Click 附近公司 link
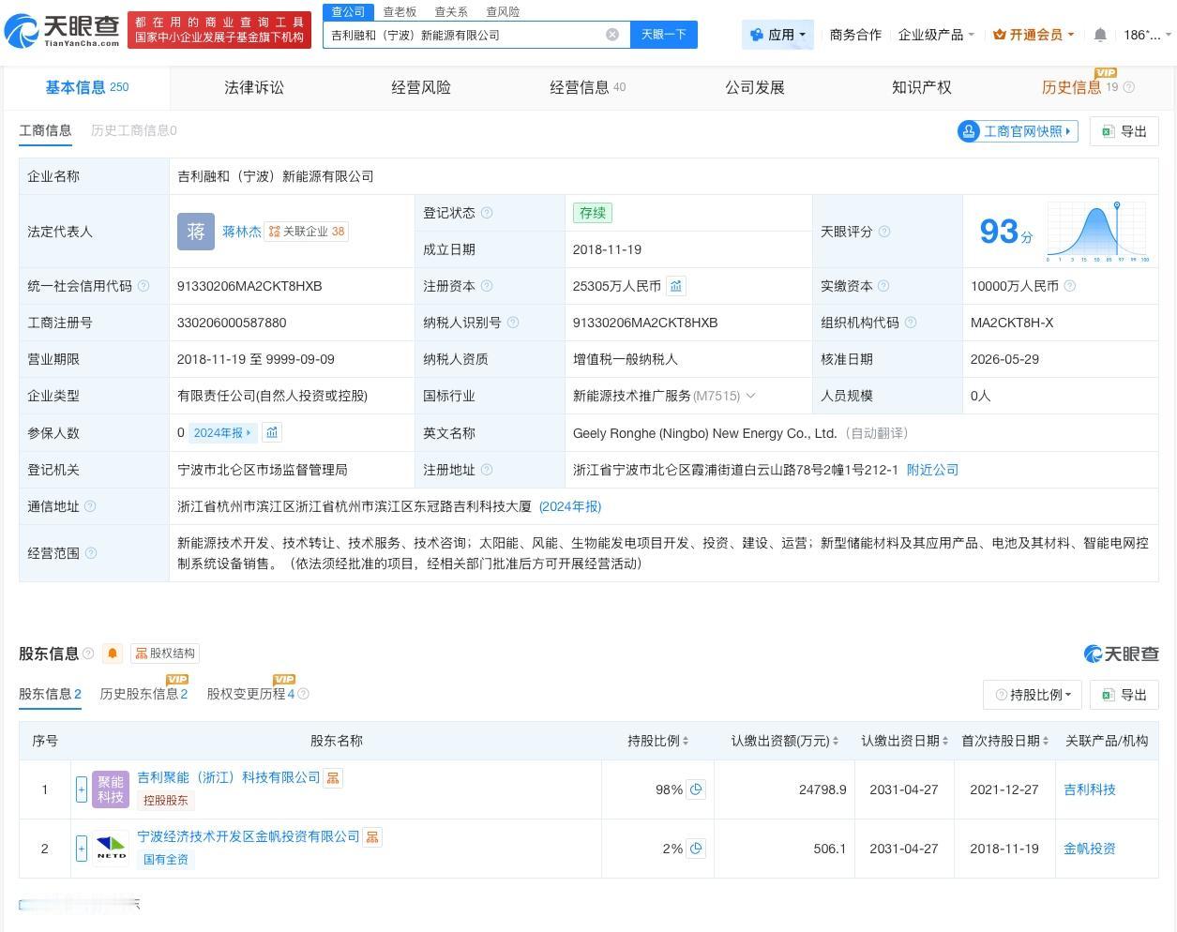The height and width of the screenshot is (932, 1177). pos(932,470)
